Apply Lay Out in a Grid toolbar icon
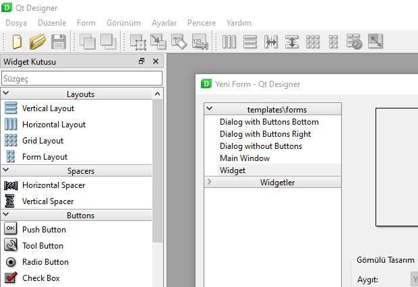The width and height of the screenshot is (418, 287). tap(313, 42)
